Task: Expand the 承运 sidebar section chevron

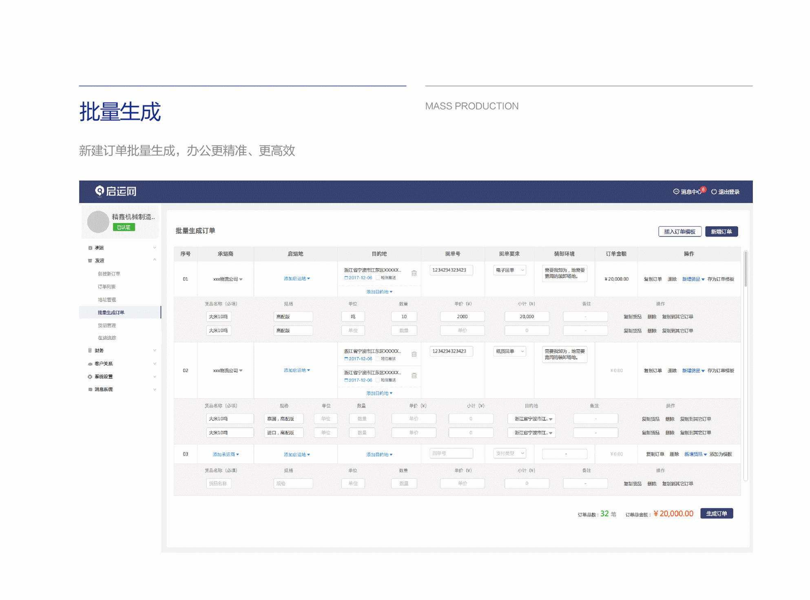Action: point(155,248)
